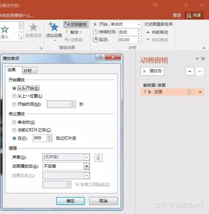Click the sound volume speaker icon
The height and width of the screenshot is (214, 209).
tap(98, 158)
